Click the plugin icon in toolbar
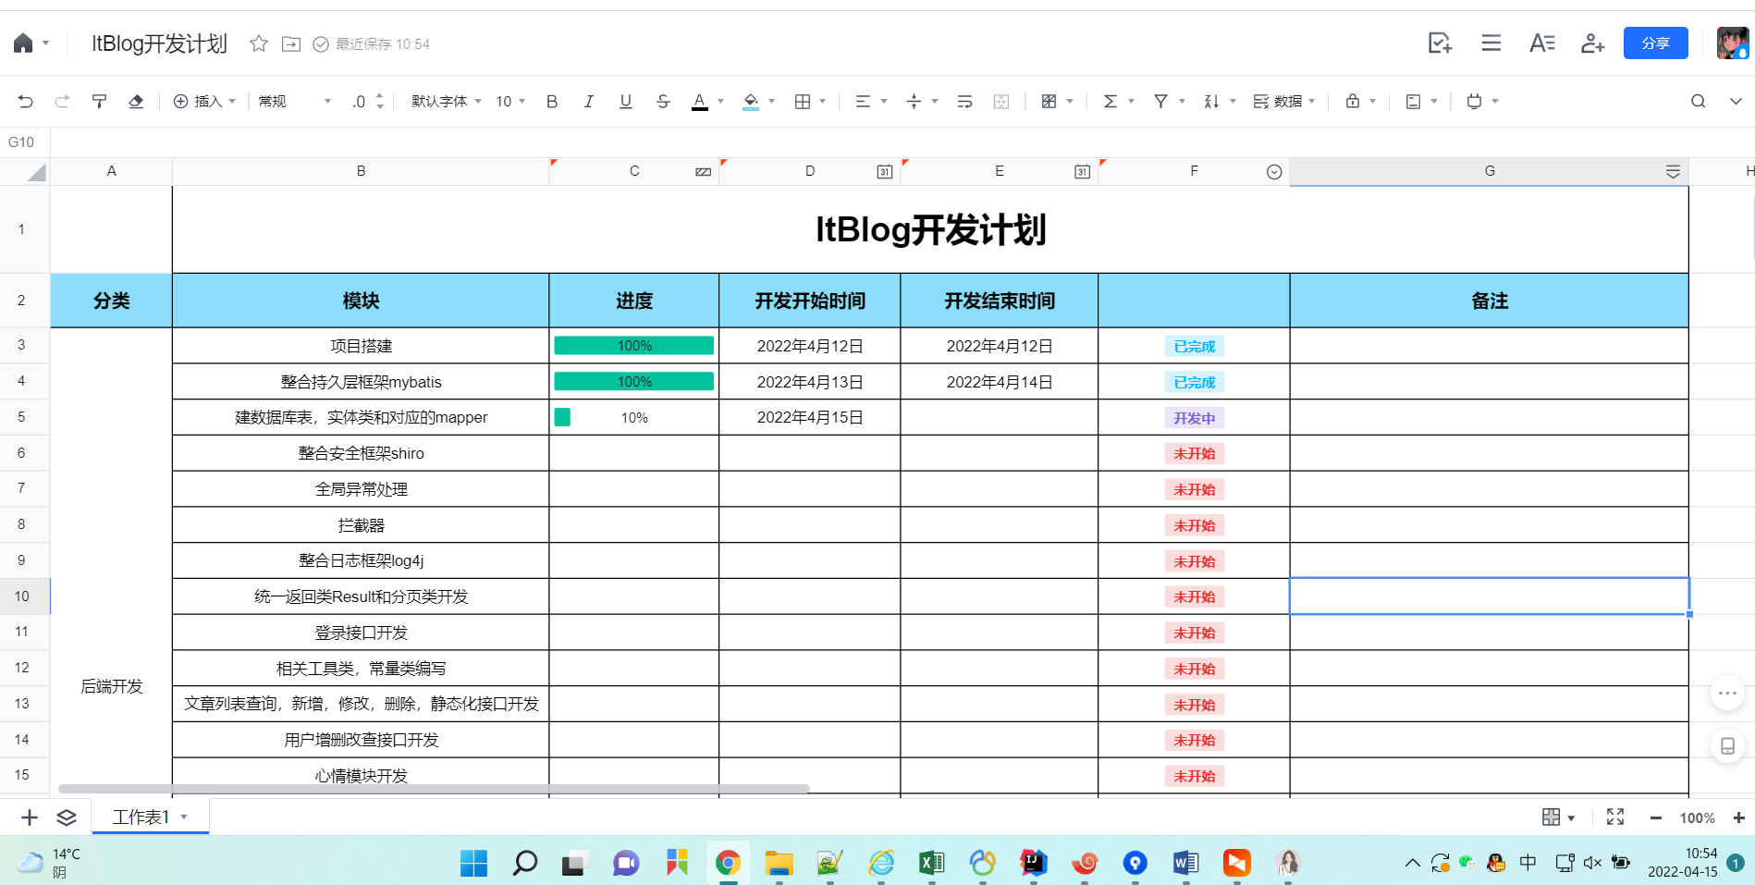 (x=1474, y=102)
